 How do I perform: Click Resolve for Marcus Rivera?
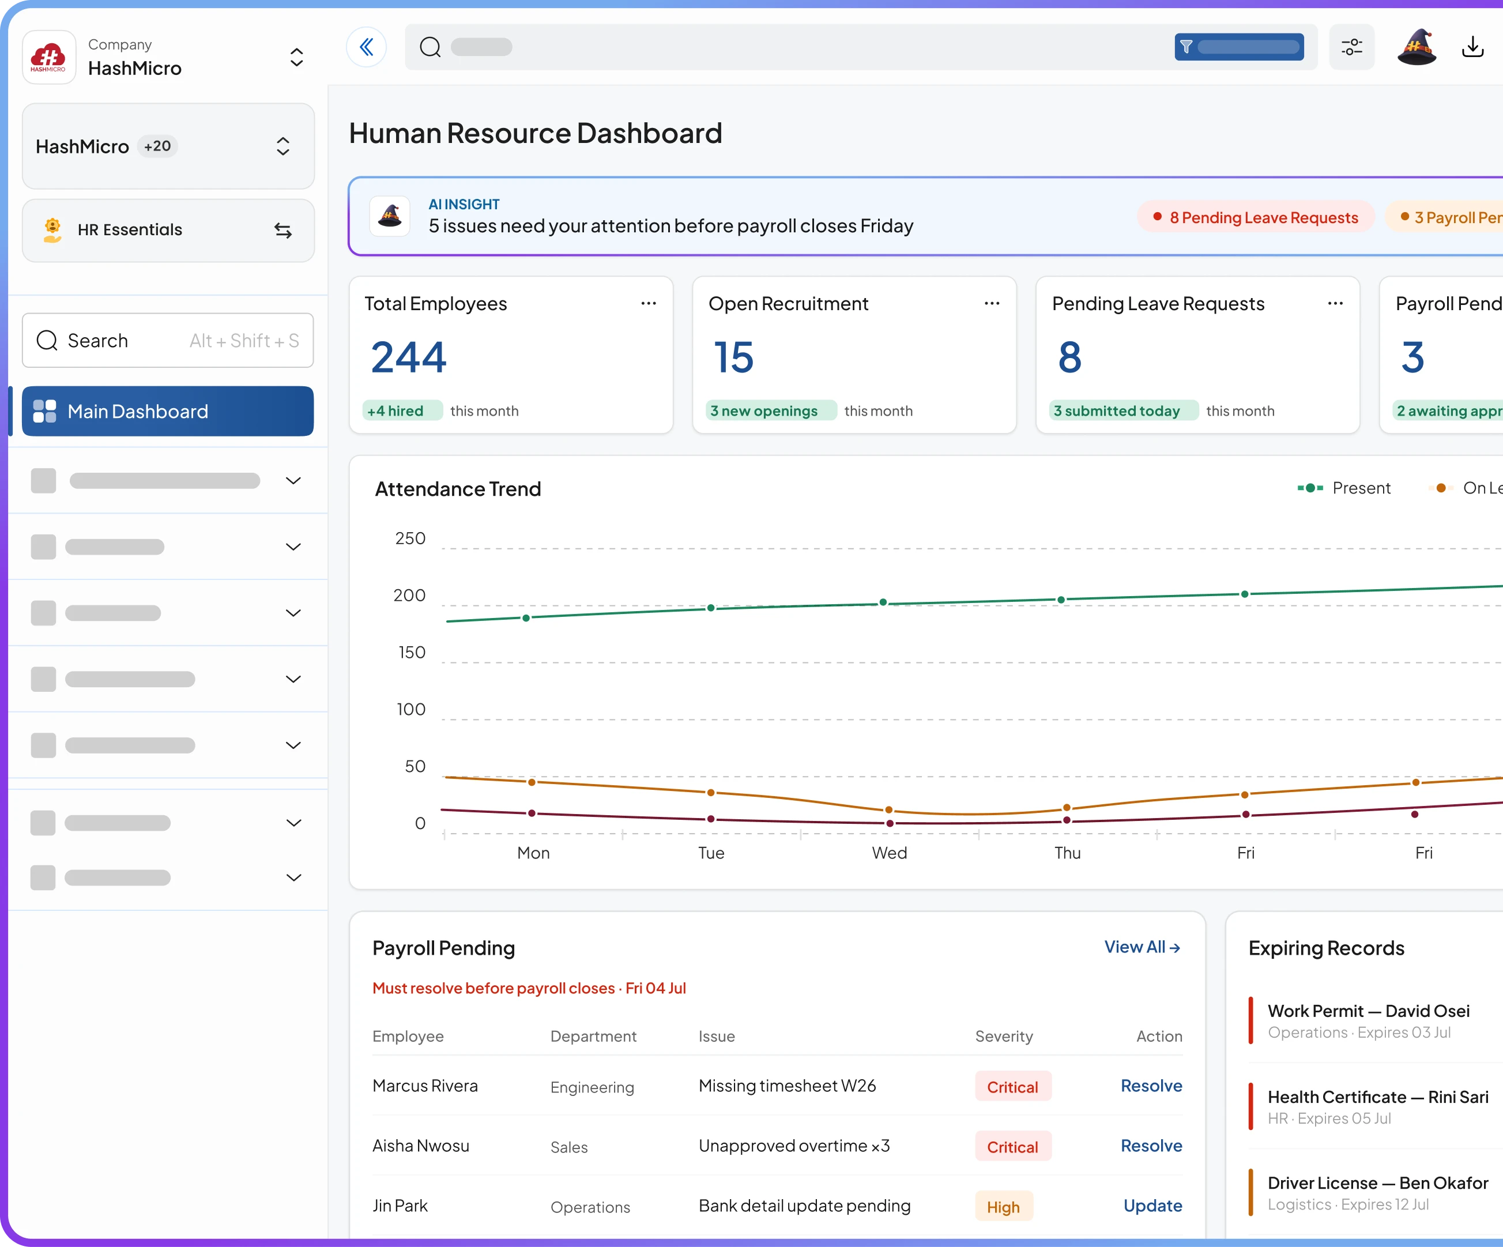coord(1151,1086)
